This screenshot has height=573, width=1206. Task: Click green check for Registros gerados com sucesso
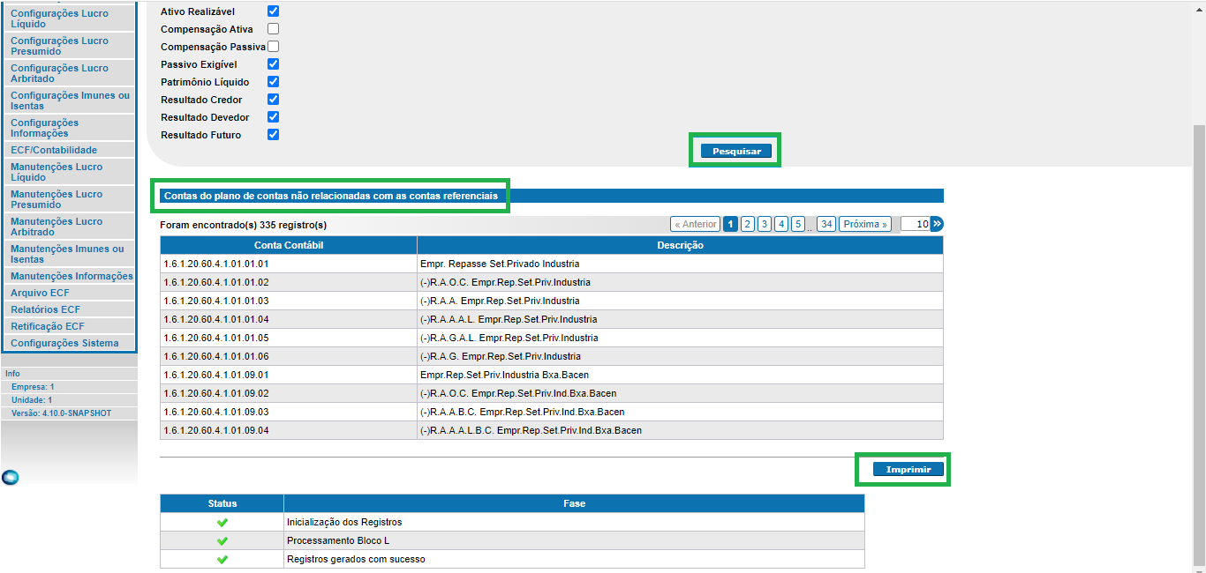[x=222, y=560]
